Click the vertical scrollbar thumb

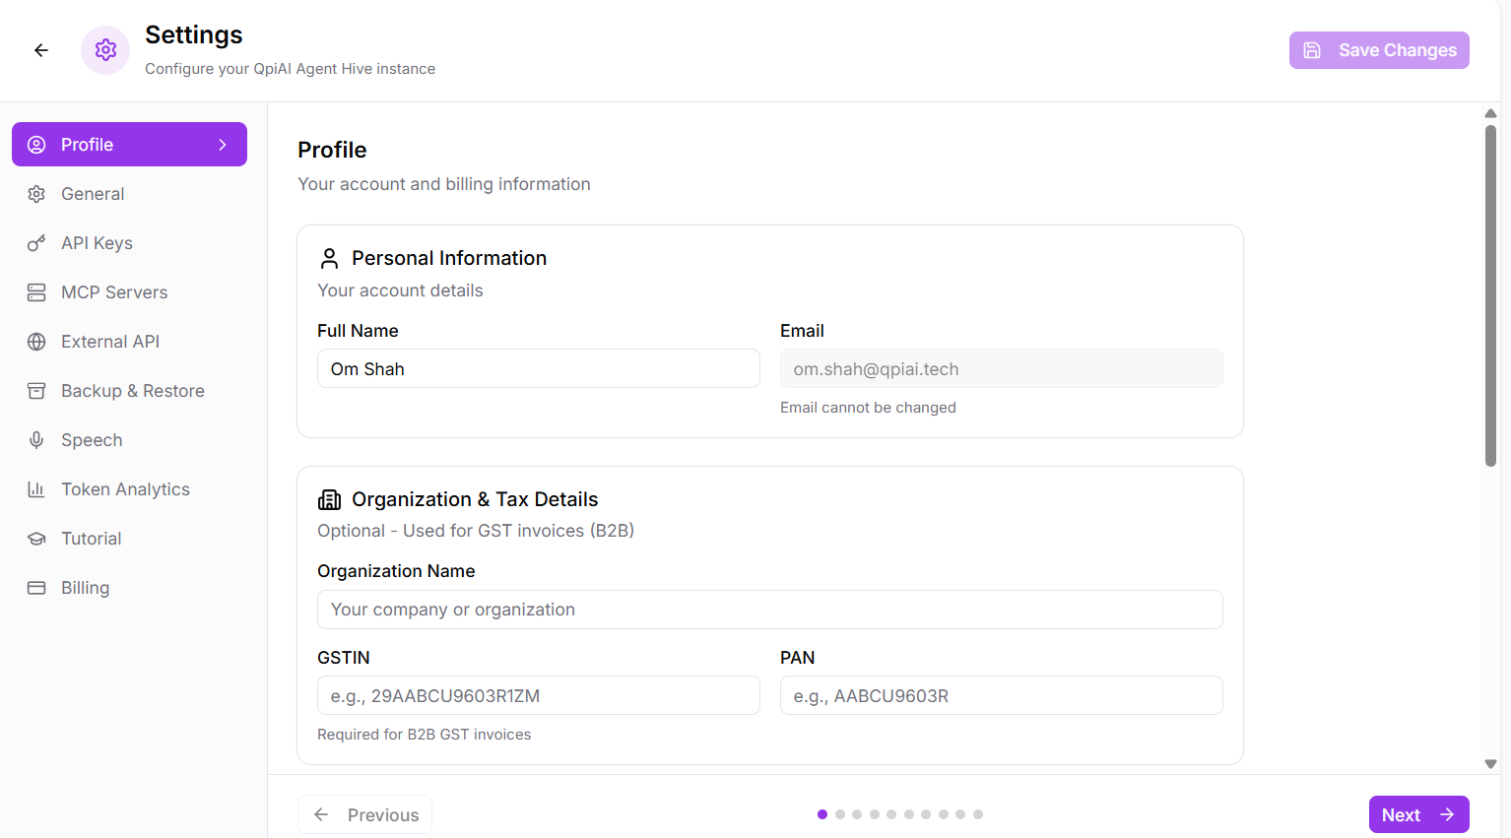(x=1490, y=295)
